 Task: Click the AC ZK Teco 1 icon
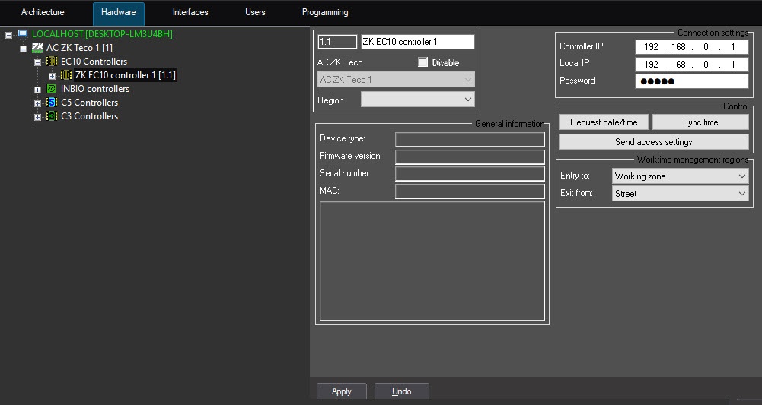point(37,48)
